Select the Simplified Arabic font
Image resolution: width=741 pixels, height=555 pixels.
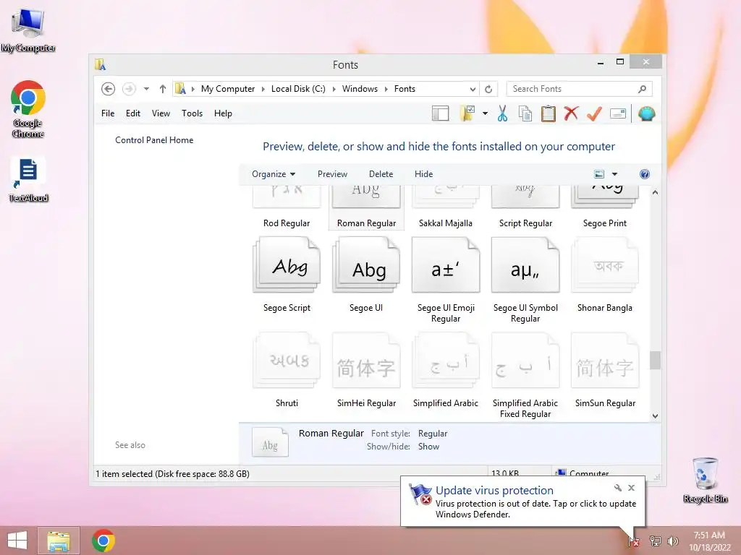pyautogui.click(x=446, y=371)
